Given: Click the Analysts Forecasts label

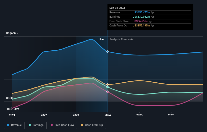Looking at the screenshot, I should (122, 39).
